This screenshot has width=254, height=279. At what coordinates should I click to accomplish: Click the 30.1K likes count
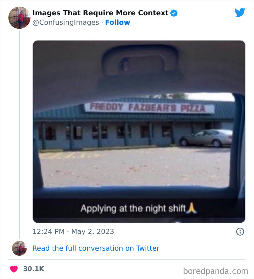click(x=34, y=269)
